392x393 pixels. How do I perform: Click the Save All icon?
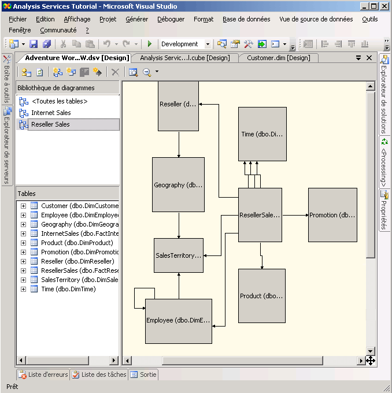(x=46, y=44)
